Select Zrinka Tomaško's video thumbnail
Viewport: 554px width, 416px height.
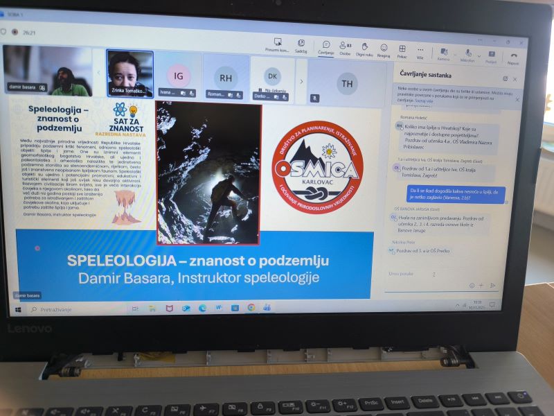(x=129, y=73)
